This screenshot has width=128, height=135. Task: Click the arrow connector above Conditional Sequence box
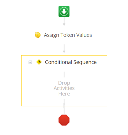(64, 49)
